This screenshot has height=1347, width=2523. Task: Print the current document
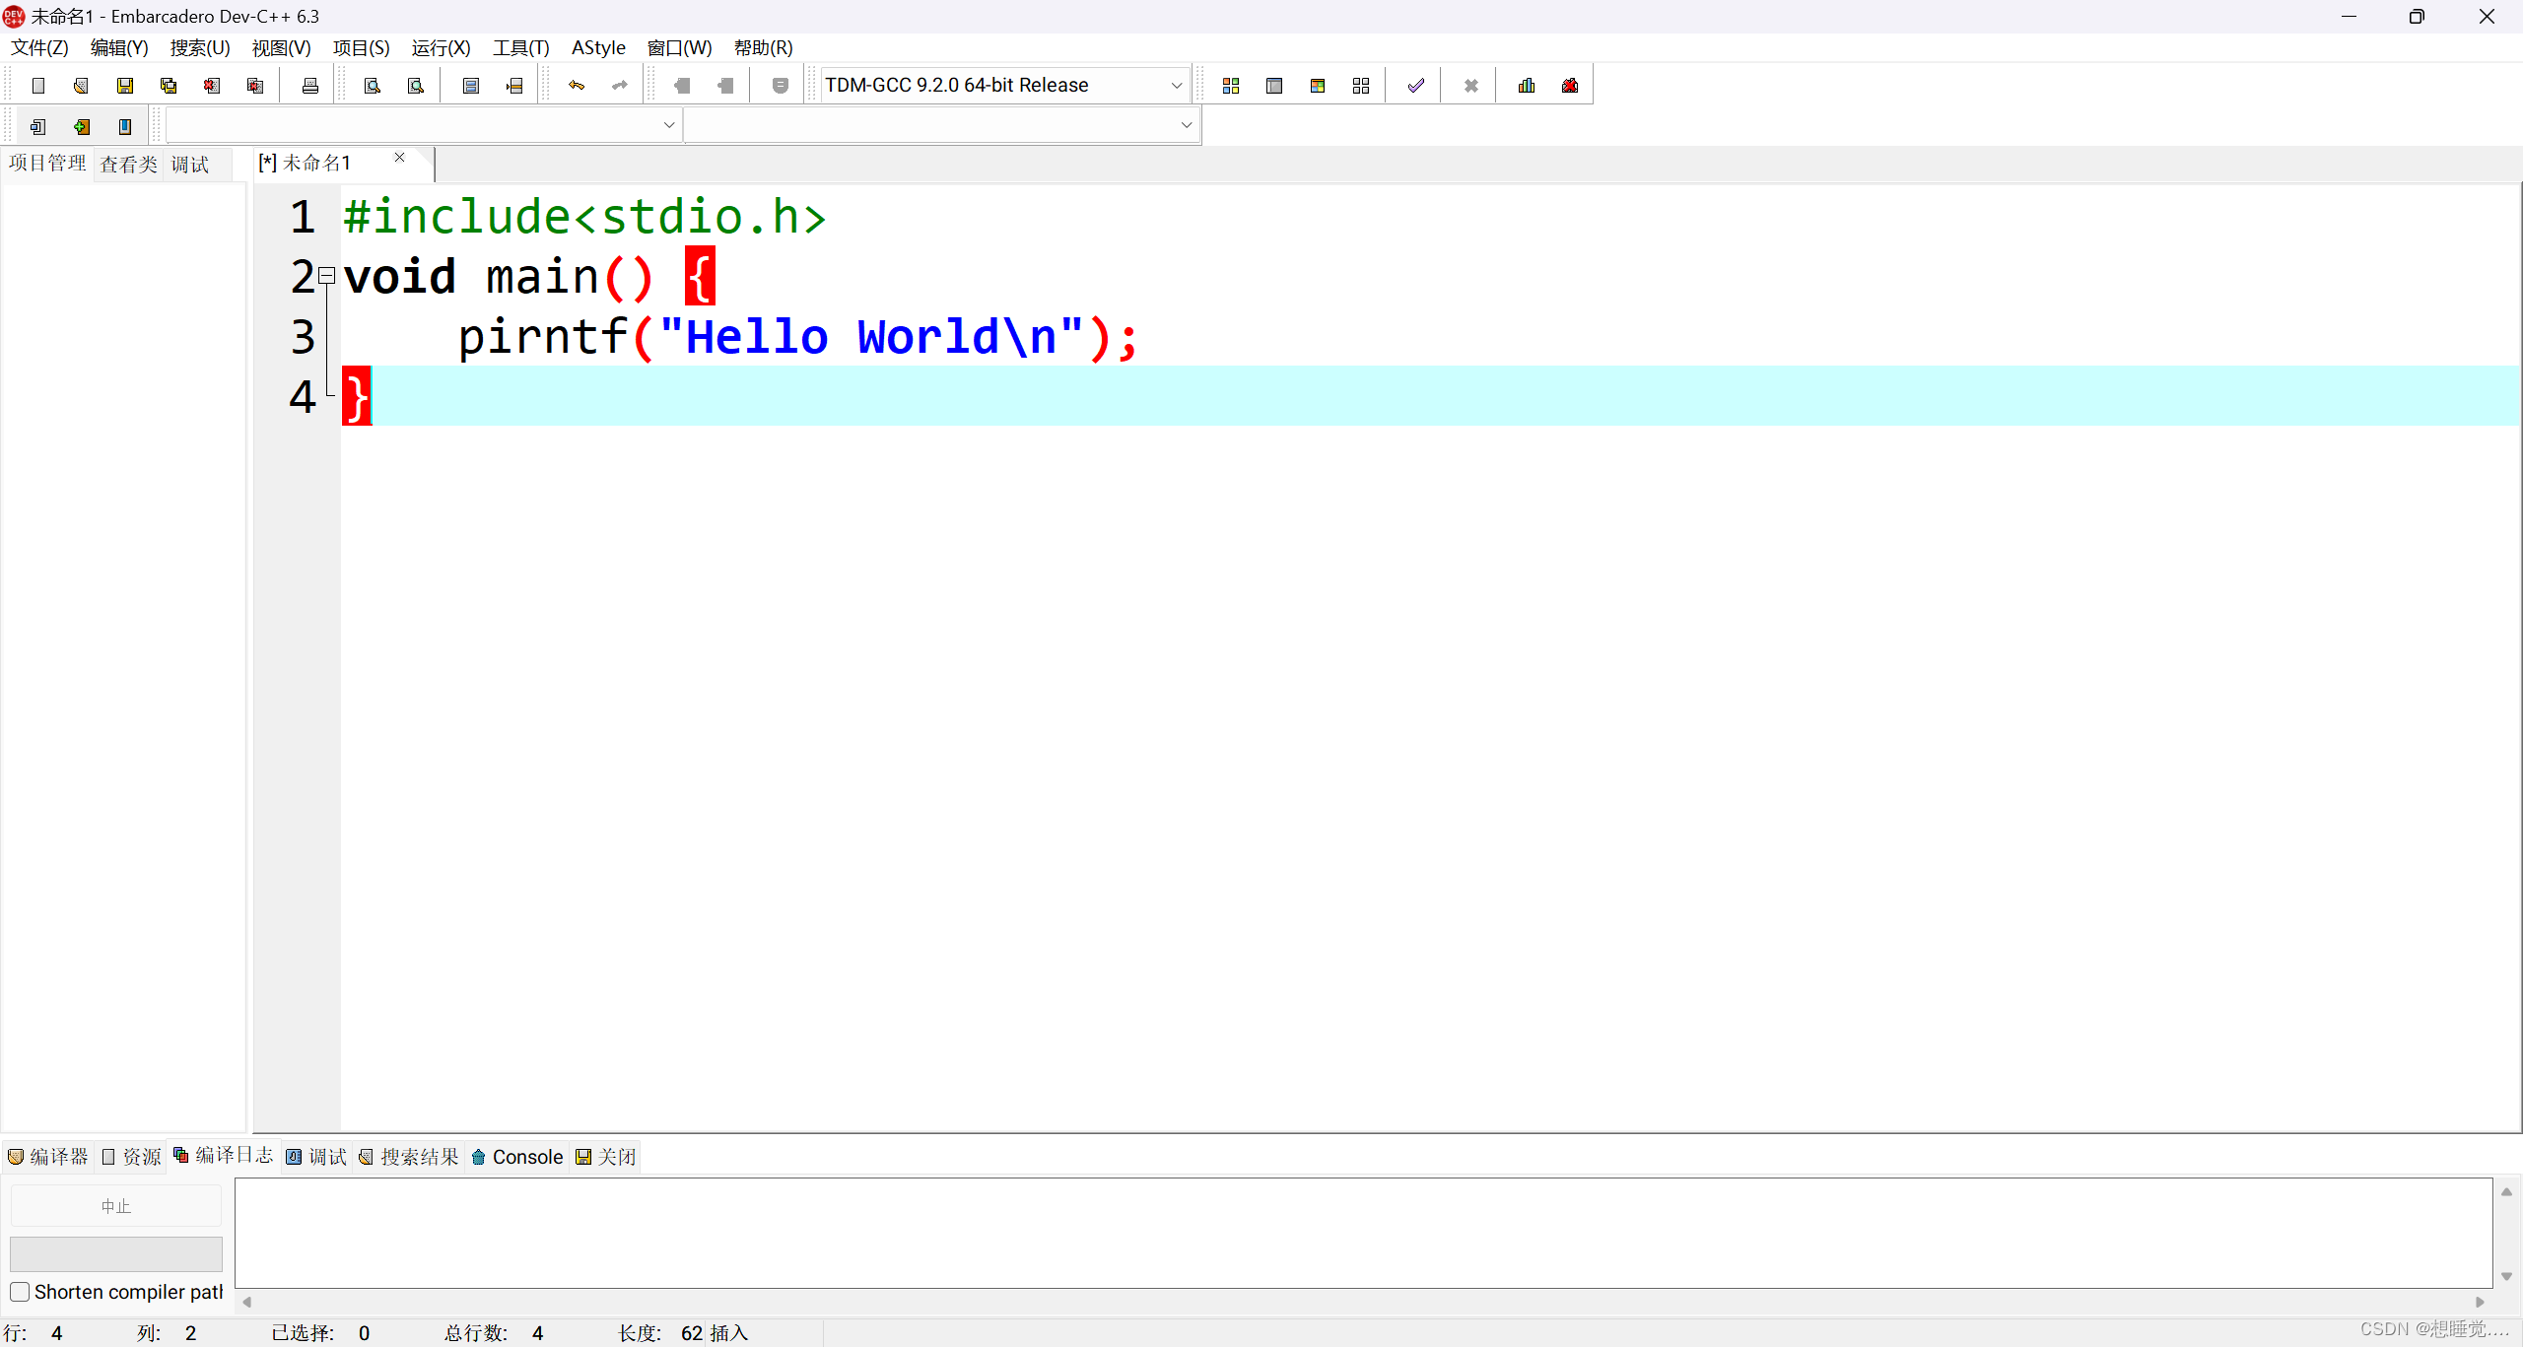click(308, 85)
